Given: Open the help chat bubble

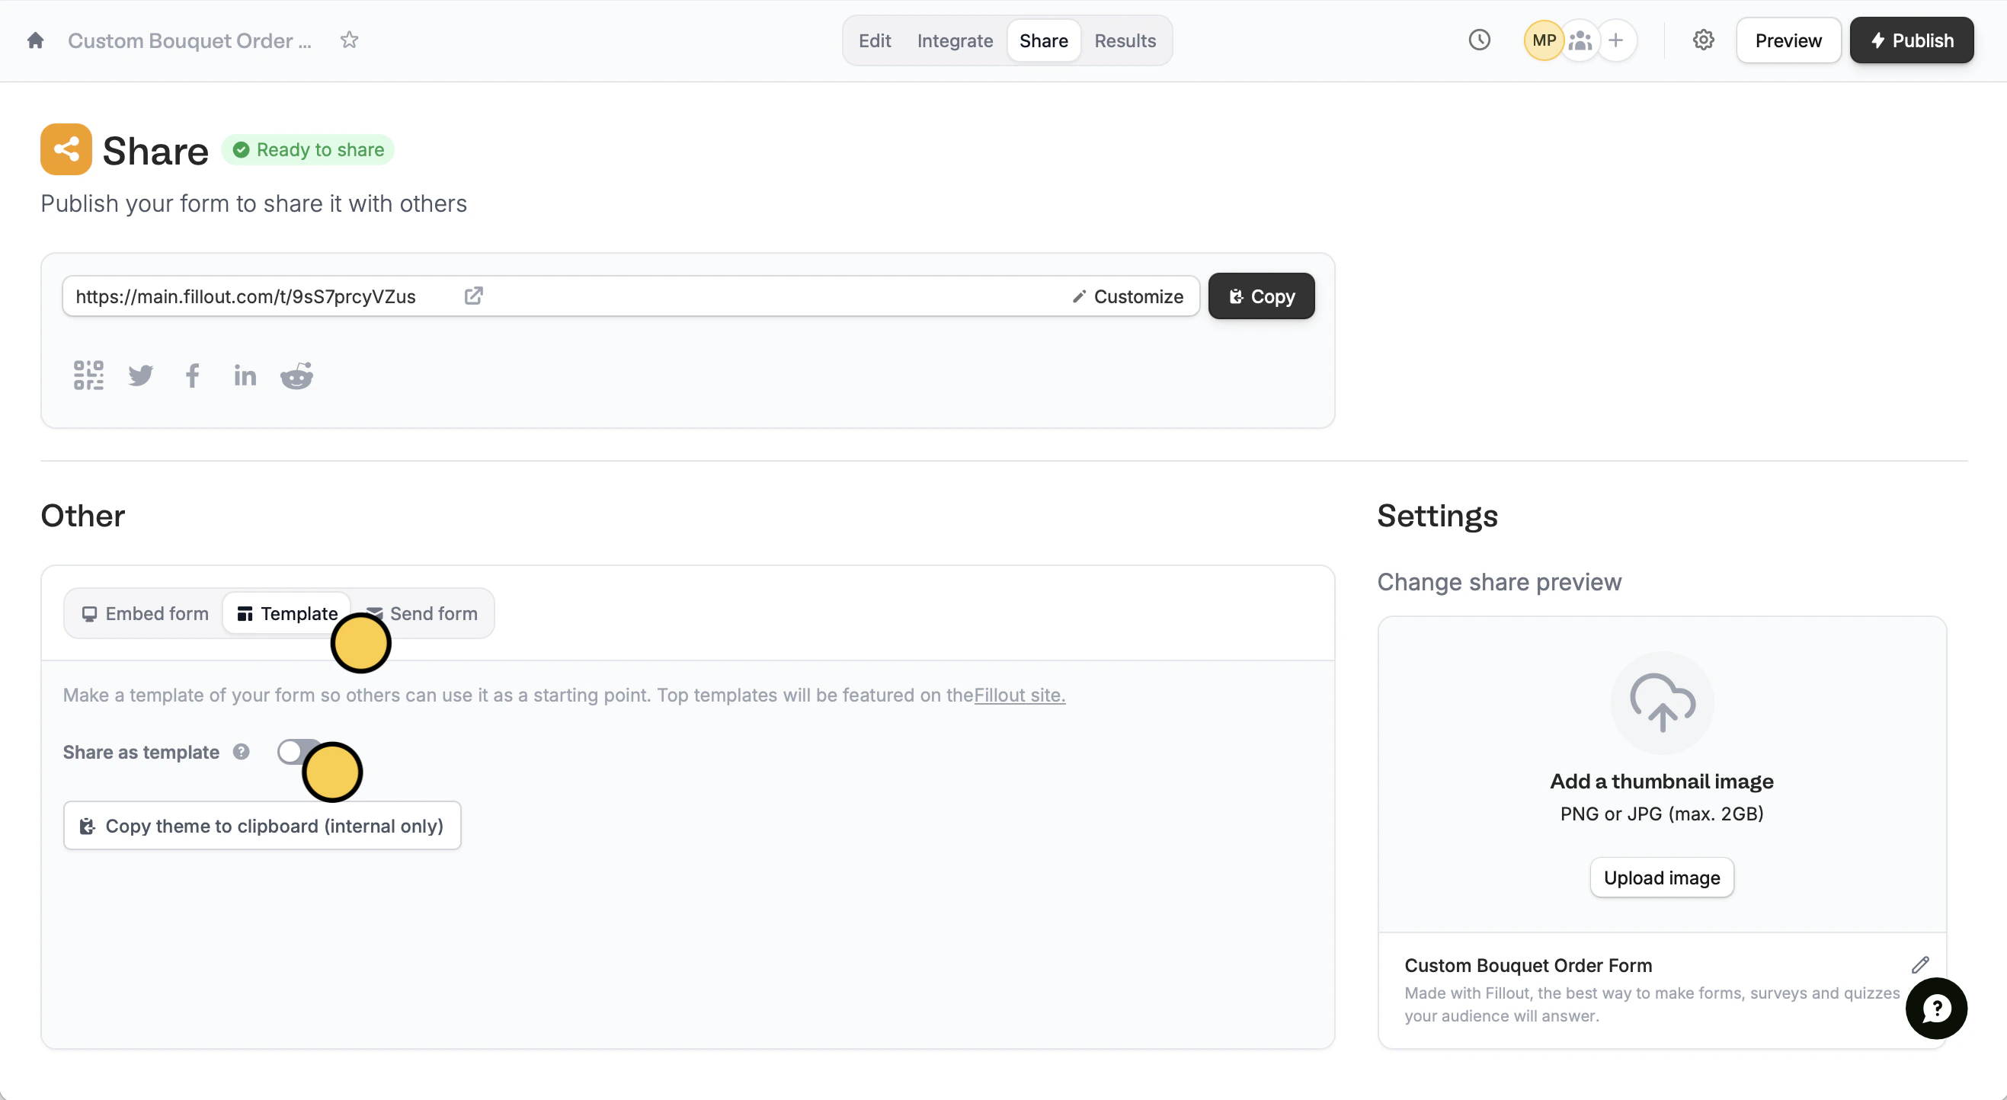Looking at the screenshot, I should 1935,1008.
